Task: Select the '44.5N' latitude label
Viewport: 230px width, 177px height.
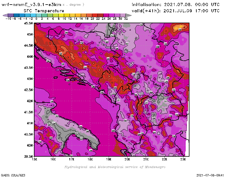Action: pos(28,46)
